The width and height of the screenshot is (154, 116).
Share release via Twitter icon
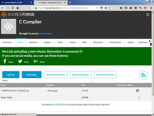(x=20, y=61)
